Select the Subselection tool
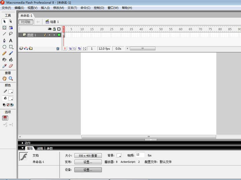This screenshot has height=180, width=241. pos(11,21)
